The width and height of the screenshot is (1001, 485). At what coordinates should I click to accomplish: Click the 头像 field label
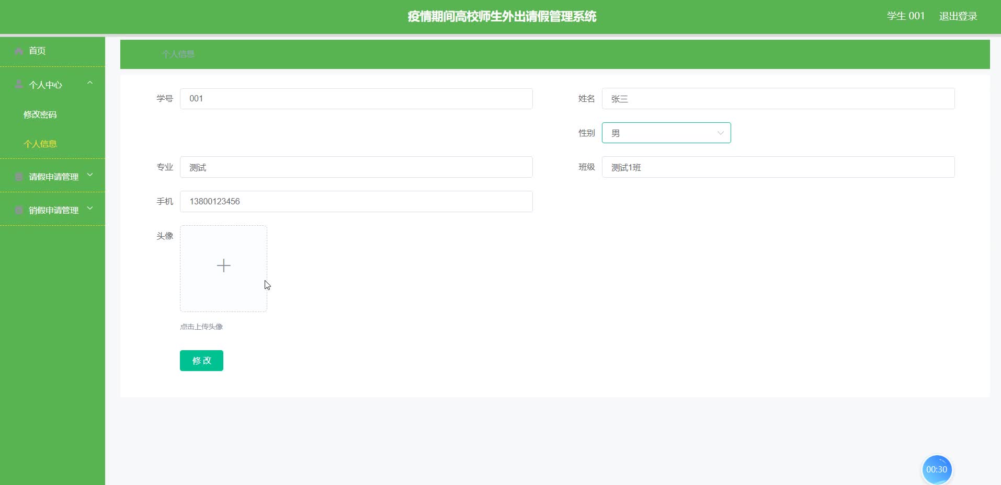(x=165, y=236)
